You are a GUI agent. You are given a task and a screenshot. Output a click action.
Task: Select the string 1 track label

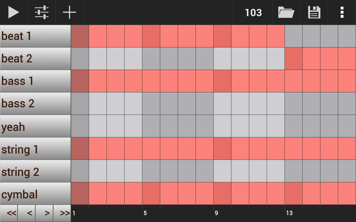coord(35,149)
